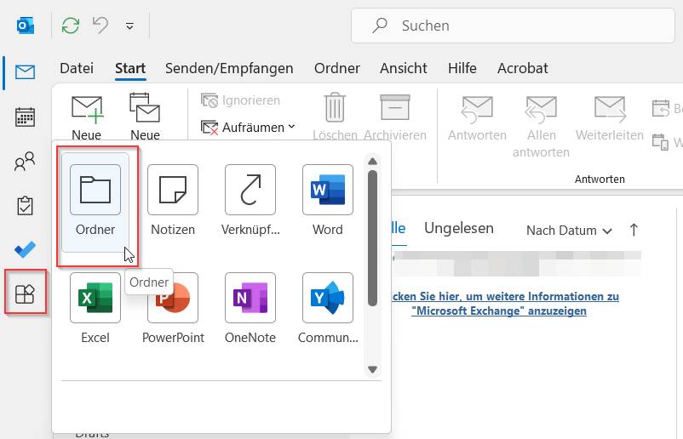Click the Löschen trash can button

335,117
